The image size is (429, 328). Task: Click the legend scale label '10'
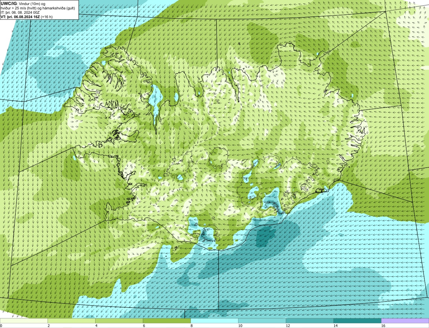point(240,326)
